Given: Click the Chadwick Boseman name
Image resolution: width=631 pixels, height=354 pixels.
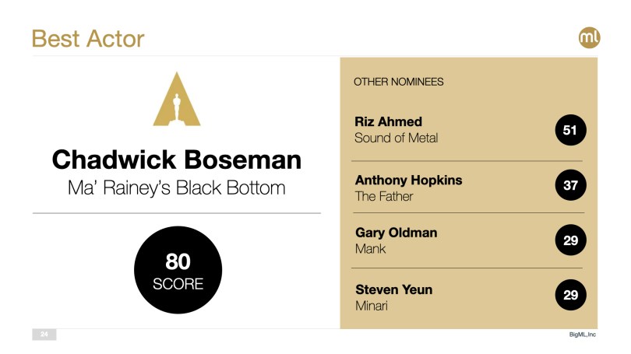Looking at the screenshot, I should 177,159.
